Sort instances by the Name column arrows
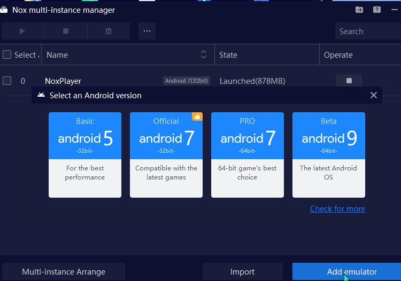The image size is (401, 281). [x=204, y=54]
